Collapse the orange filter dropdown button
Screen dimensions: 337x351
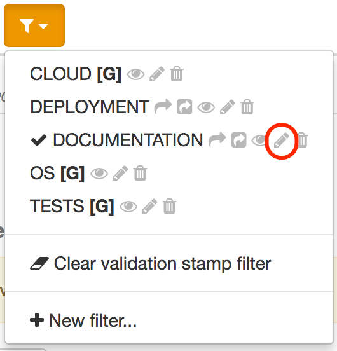[x=34, y=25]
